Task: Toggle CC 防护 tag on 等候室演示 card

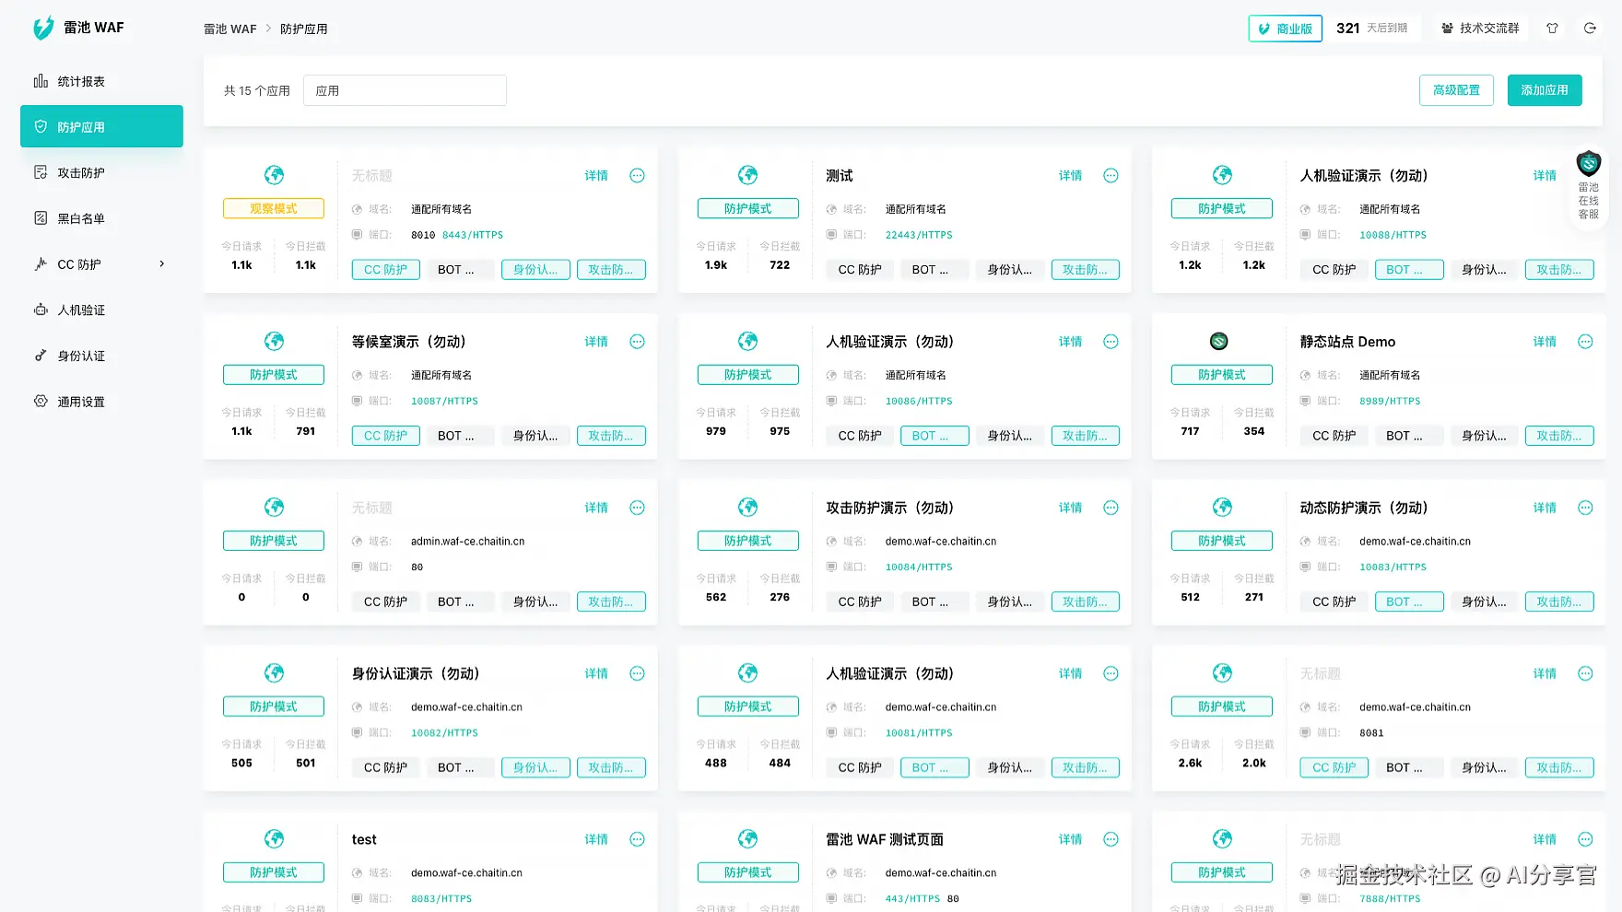Action: 386,436
